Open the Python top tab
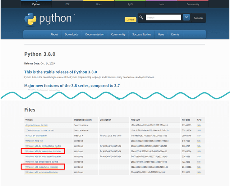This screenshot has width=230, height=186. tap(36, 4)
